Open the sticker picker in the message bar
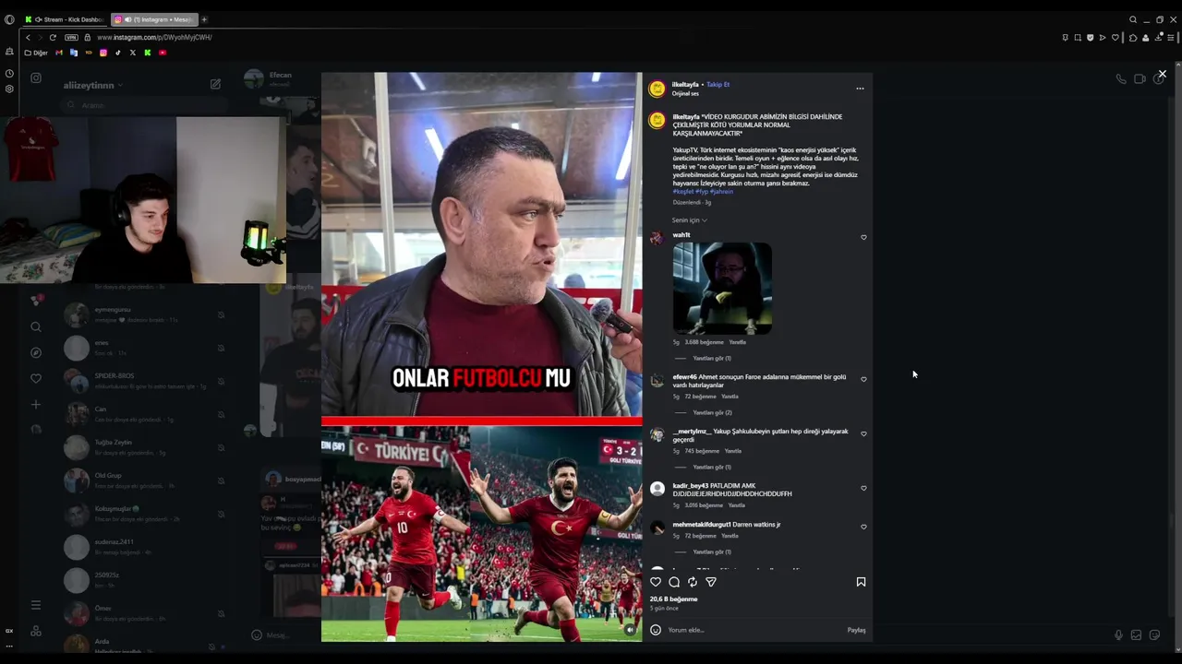 click(1154, 634)
